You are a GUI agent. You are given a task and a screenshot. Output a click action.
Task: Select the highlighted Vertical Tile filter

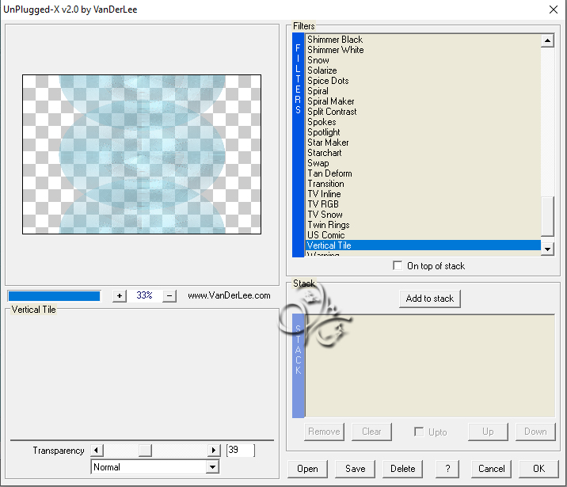tap(423, 245)
